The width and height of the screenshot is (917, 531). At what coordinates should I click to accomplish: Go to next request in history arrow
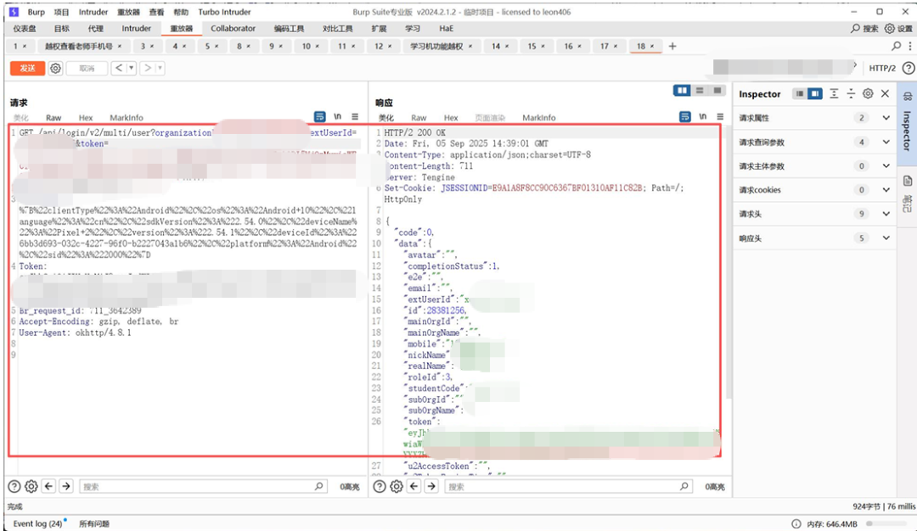[x=148, y=69]
